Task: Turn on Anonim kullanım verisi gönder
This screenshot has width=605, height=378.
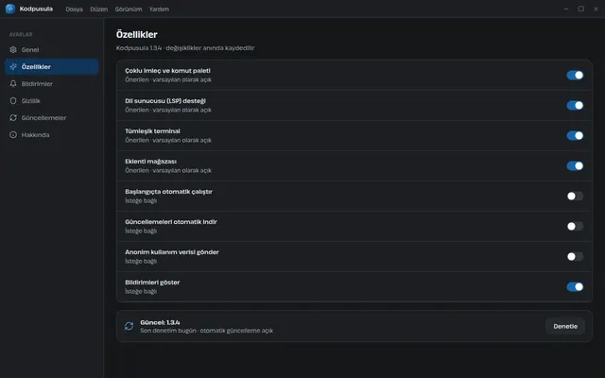Action: (575, 256)
